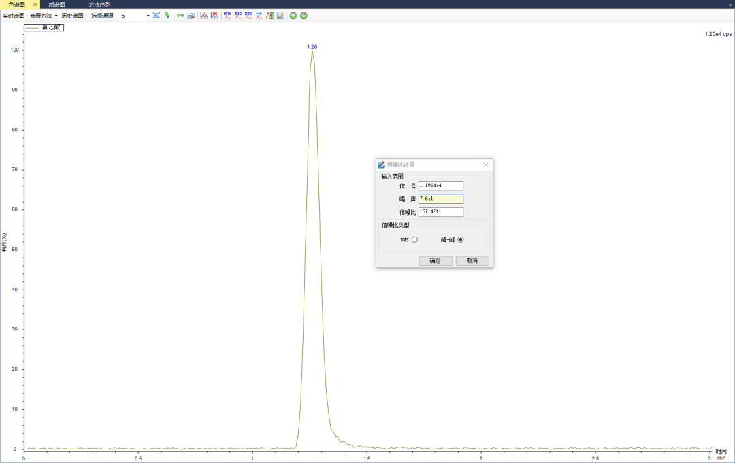The image size is (735, 463).
Task: Click the green undo arrow icon
Action: click(167, 15)
